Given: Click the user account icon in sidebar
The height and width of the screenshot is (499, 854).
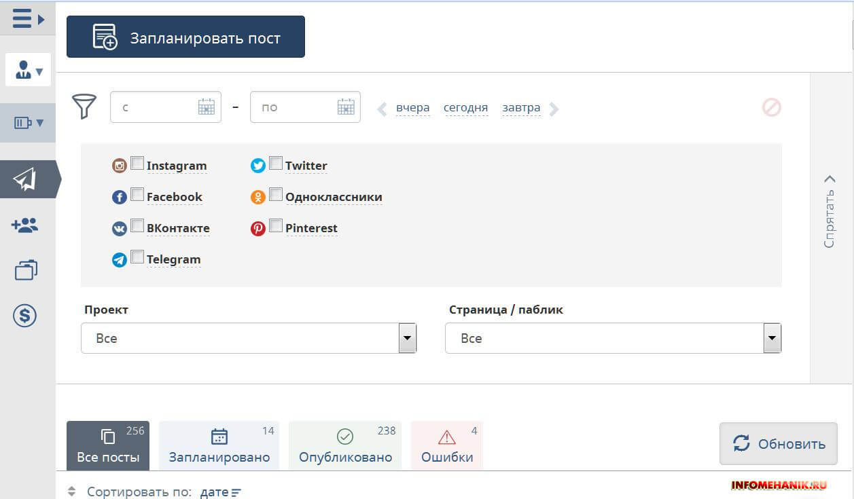Looking at the screenshot, I should [x=24, y=69].
